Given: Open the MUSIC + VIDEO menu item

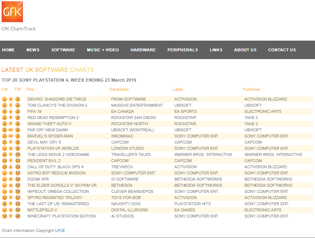Looking at the screenshot, I should tap(103, 50).
